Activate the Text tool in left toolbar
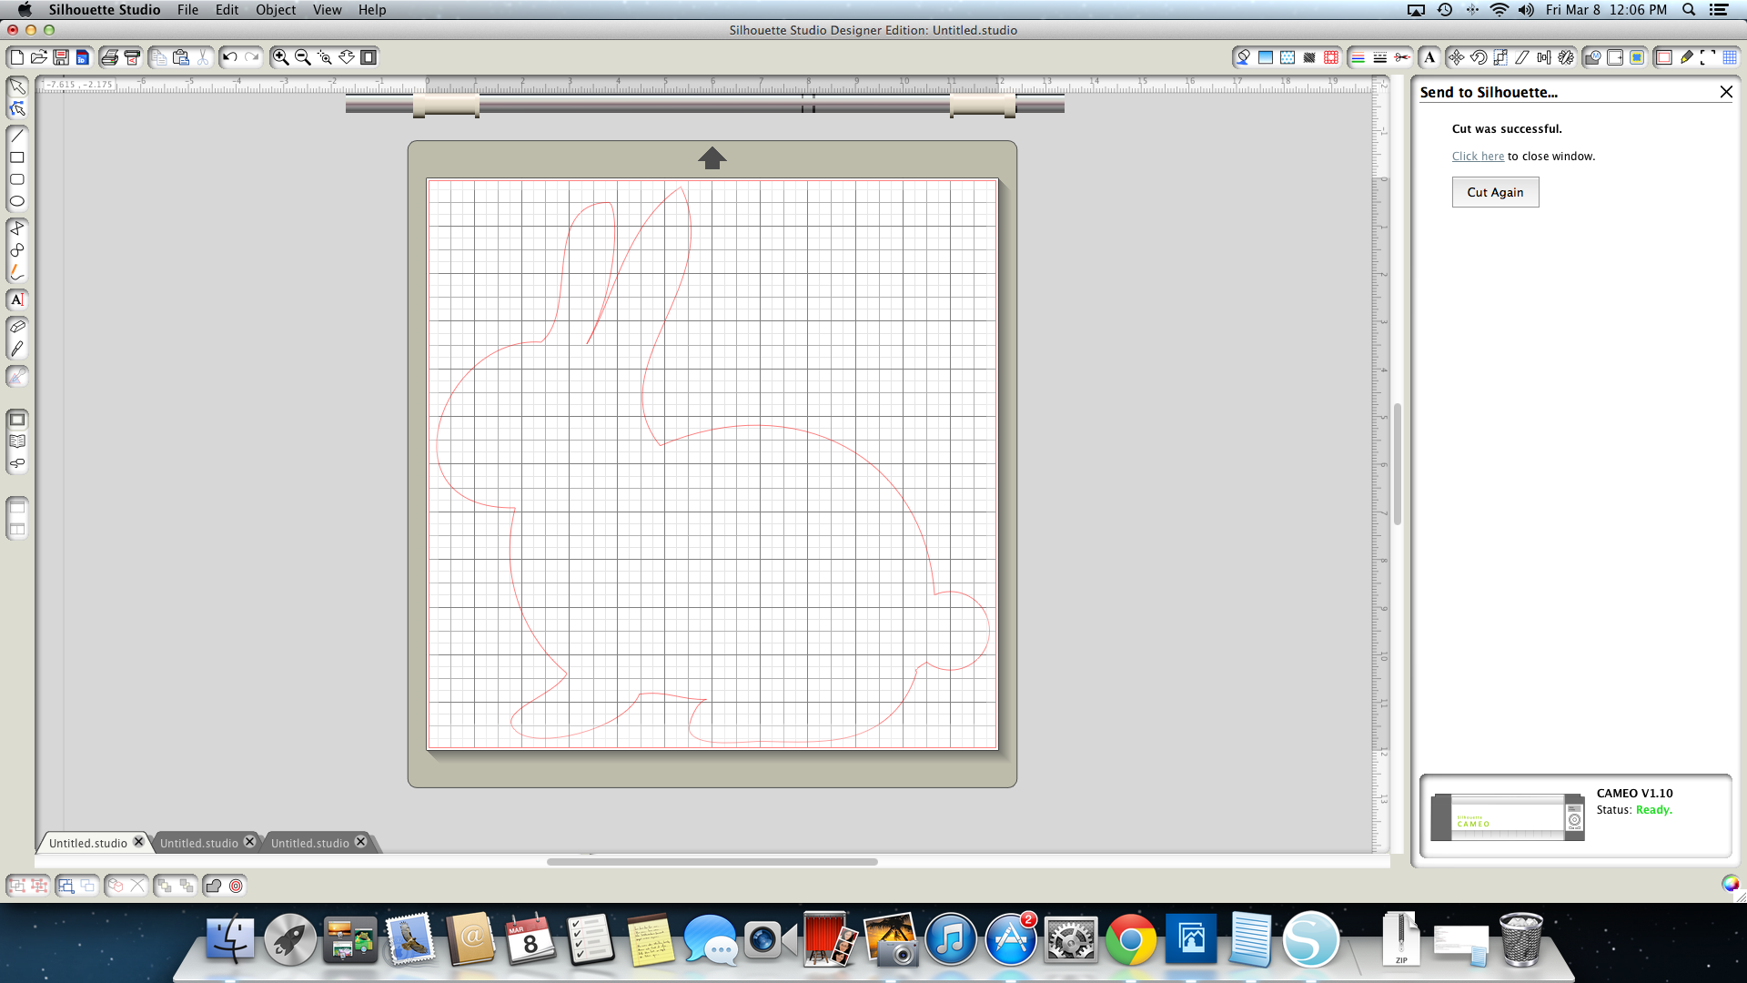Screen dimensions: 1747x983 click(17, 299)
